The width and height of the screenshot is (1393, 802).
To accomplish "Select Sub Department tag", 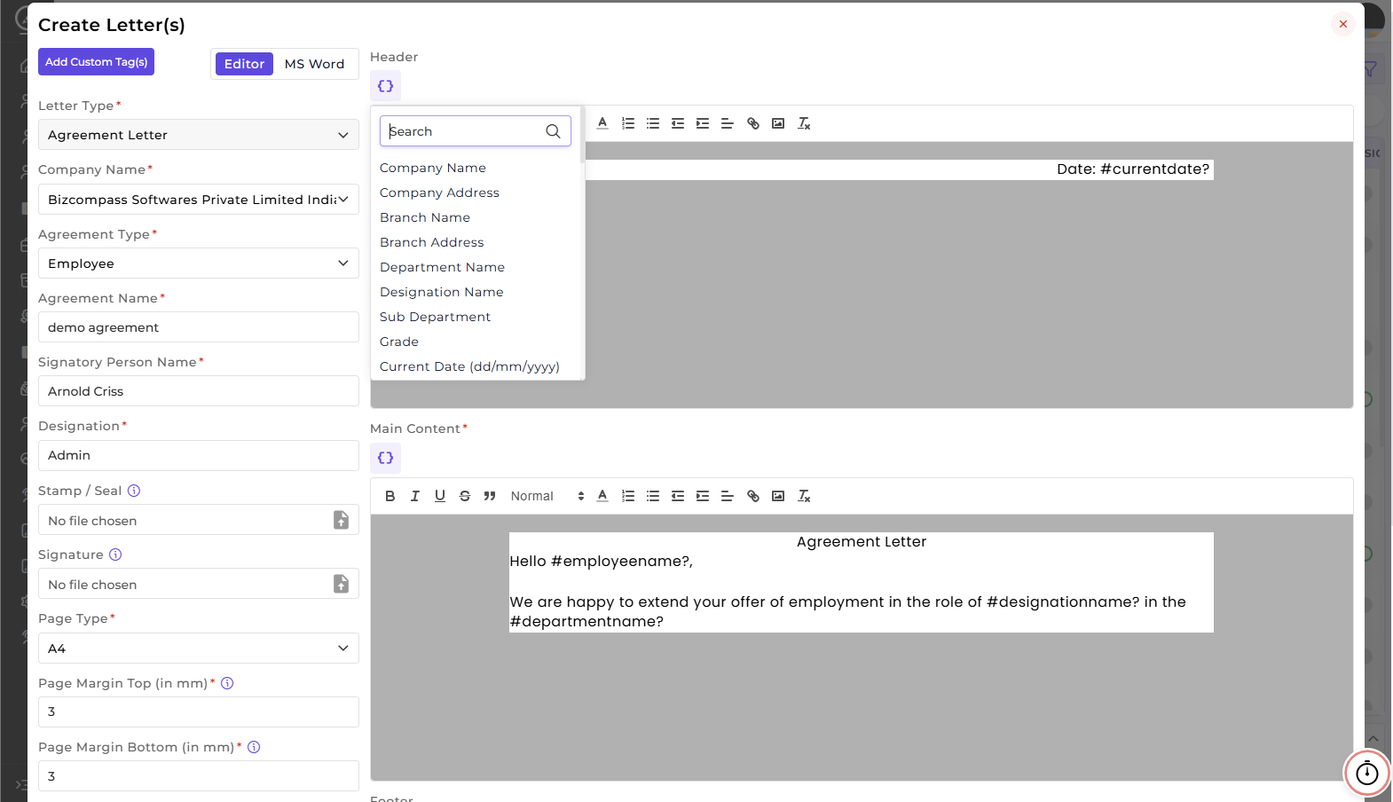I will [x=435, y=317].
